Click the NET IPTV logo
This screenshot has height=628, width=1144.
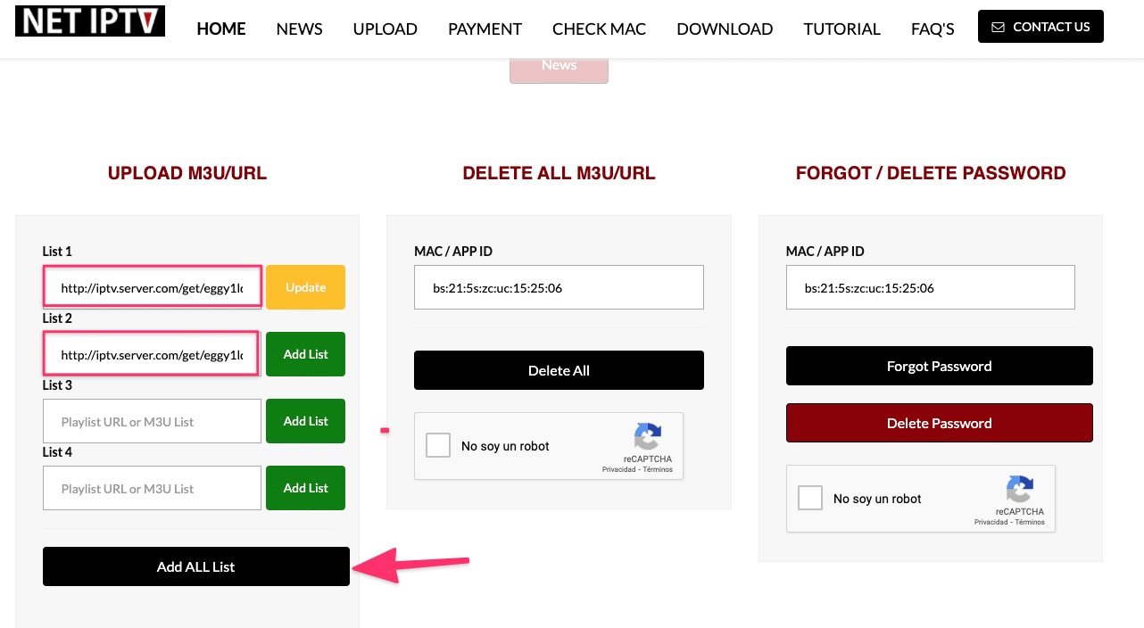click(90, 21)
